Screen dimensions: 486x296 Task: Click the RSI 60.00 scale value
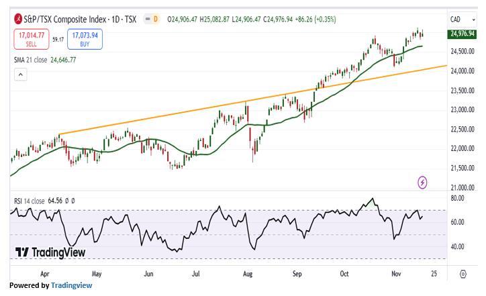(x=458, y=222)
